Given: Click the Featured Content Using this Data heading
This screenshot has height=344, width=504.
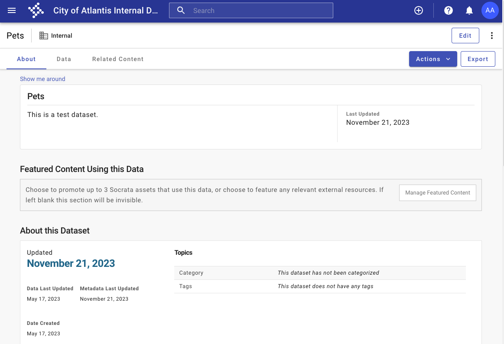Looking at the screenshot, I should tap(81, 169).
